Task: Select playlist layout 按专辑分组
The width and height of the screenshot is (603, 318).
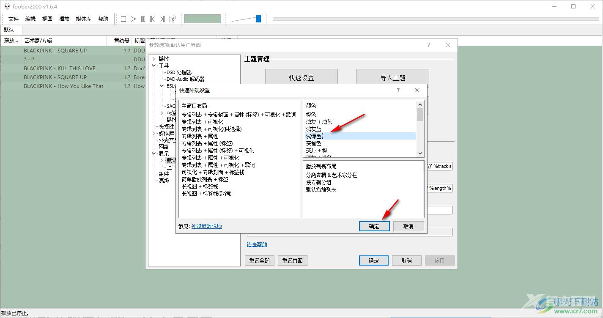Action: point(319,182)
